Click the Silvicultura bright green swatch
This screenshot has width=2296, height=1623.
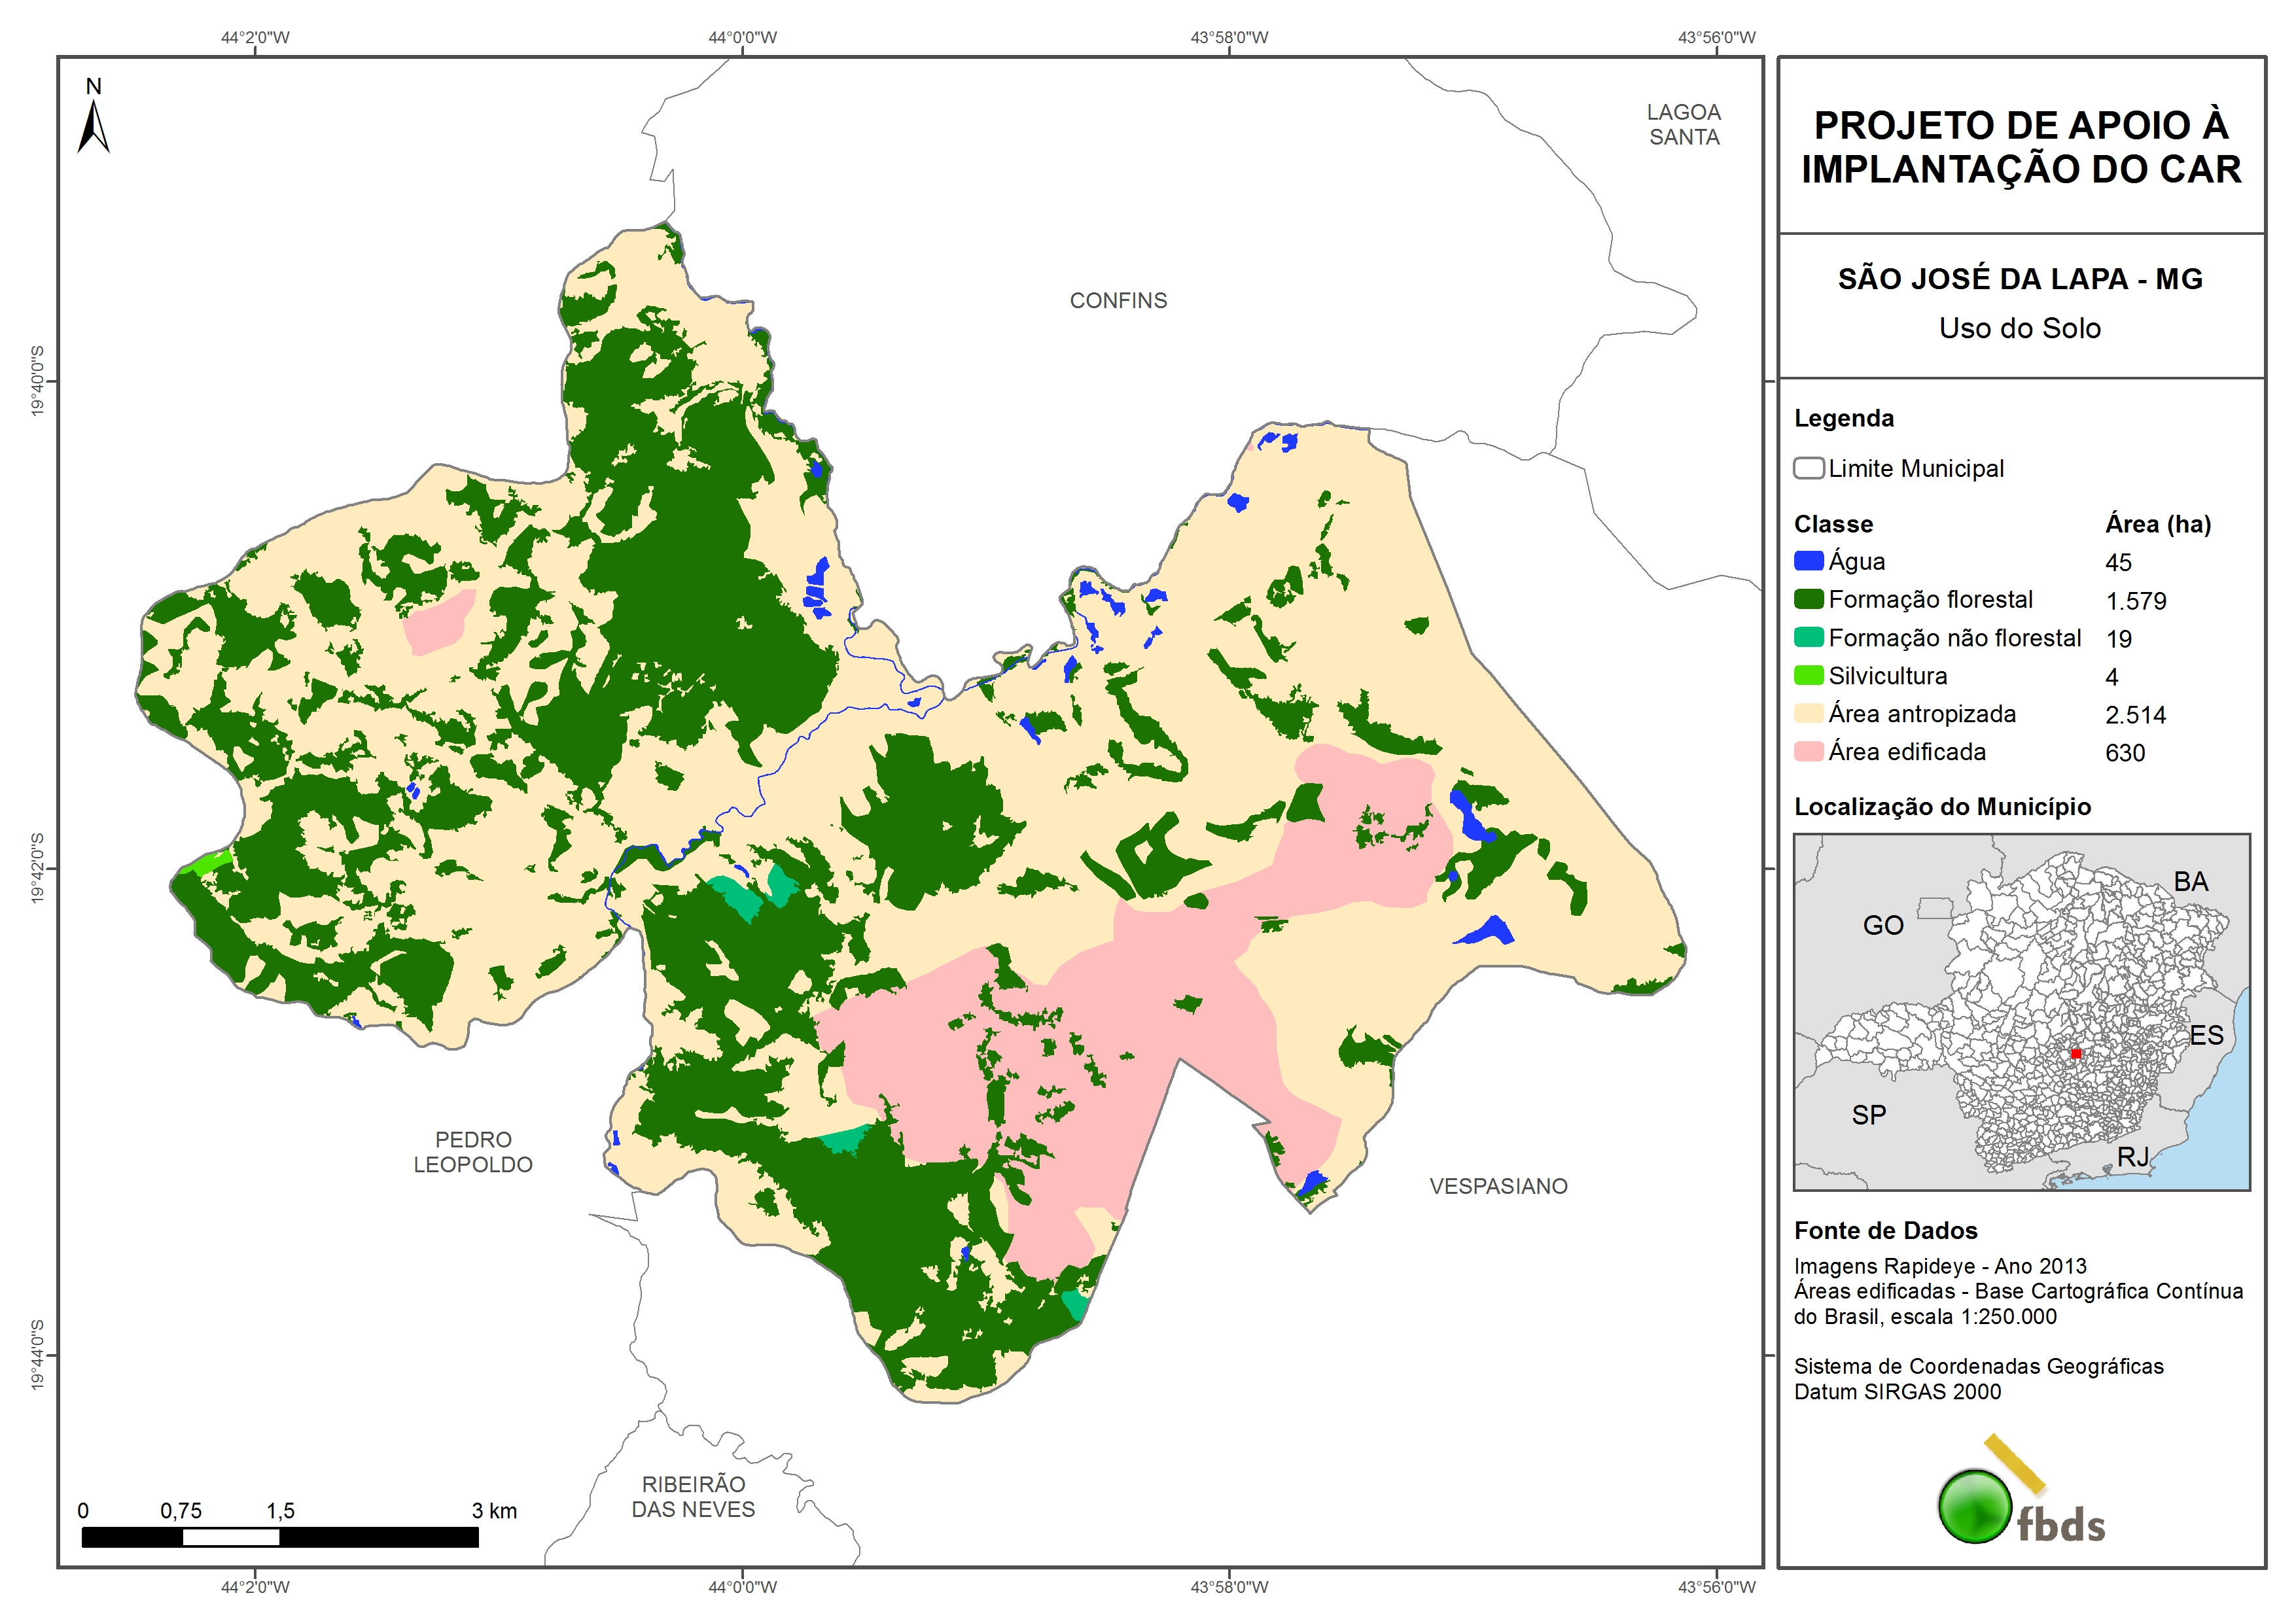click(1808, 675)
